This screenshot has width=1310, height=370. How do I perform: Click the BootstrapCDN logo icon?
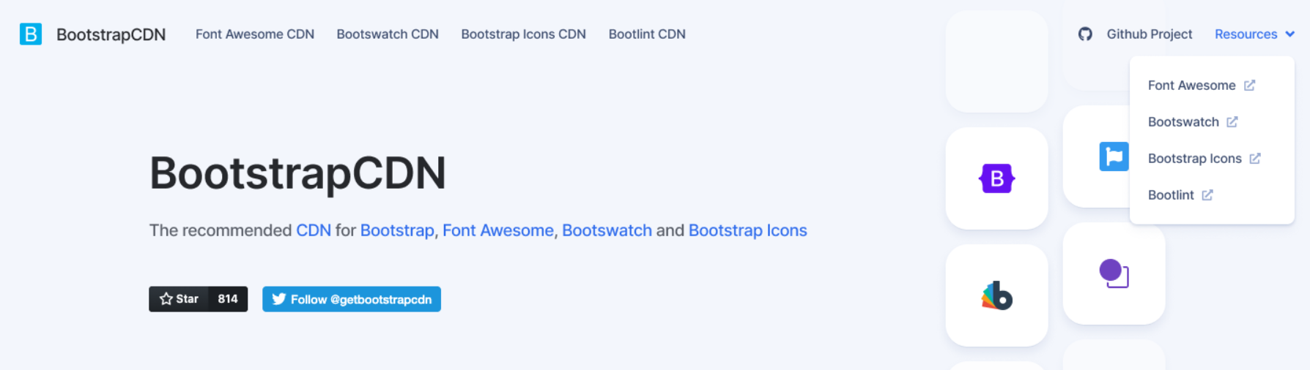[x=31, y=34]
